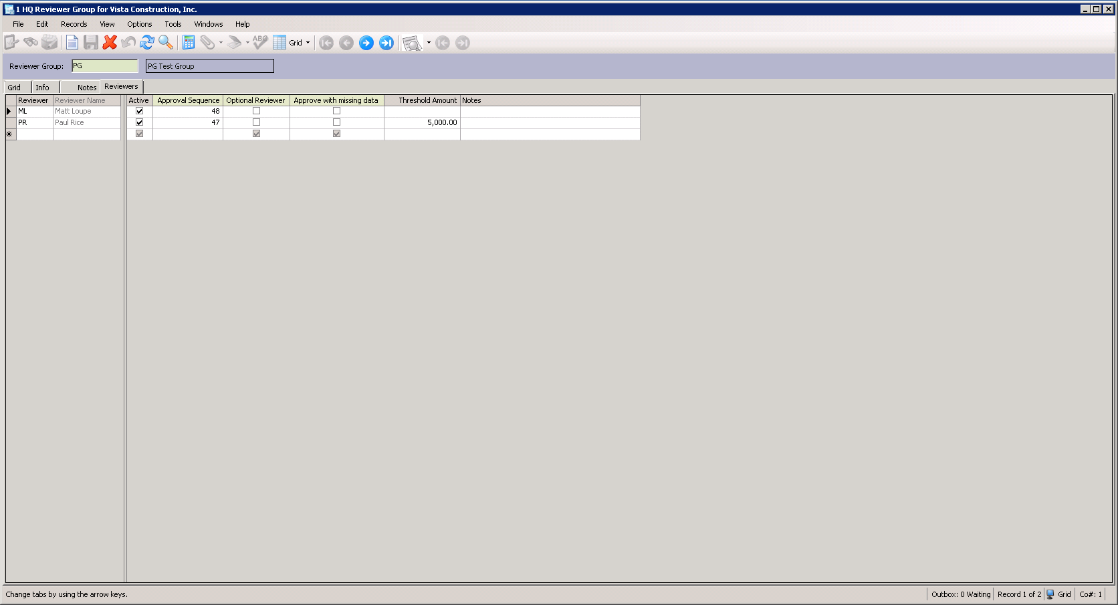Open the Grid dropdown arrow

point(308,43)
